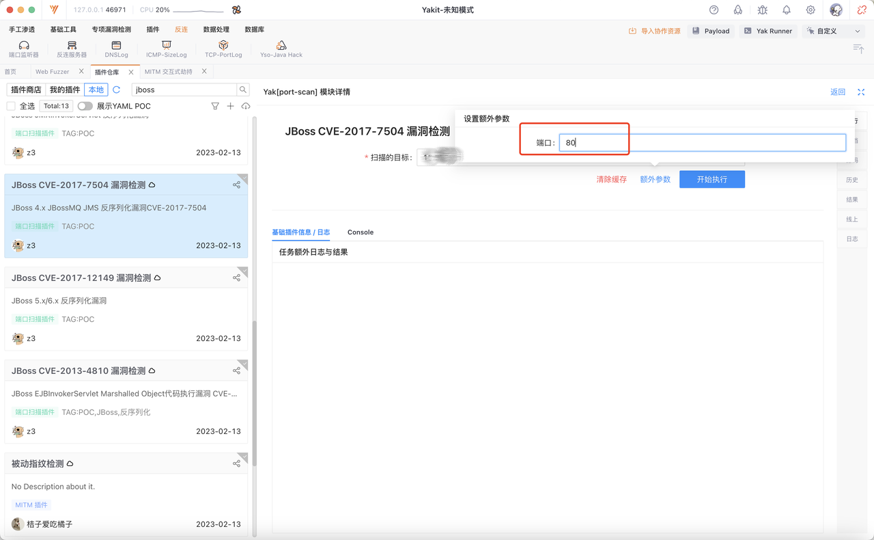Click the 端口 port input field
The width and height of the screenshot is (874, 540).
[703, 142]
